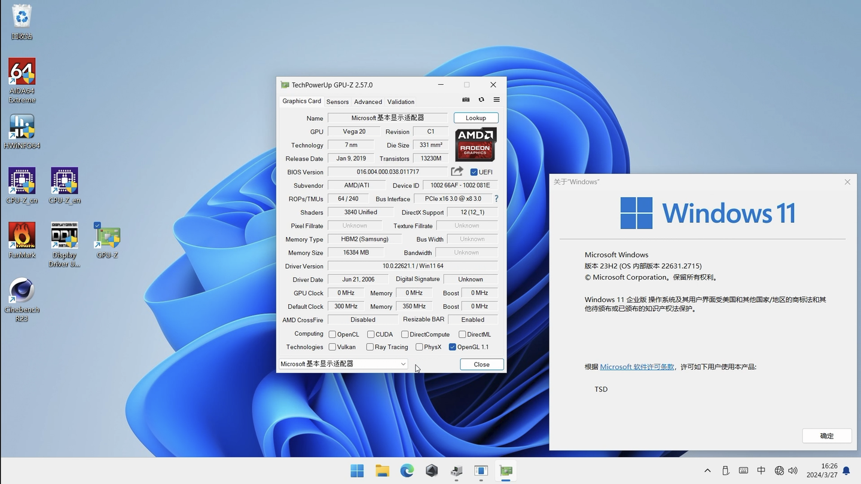Click 确定 in the About Windows dialog

[827, 436]
